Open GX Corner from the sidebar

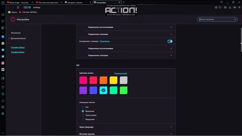pyautogui.click(x=3, y=15)
